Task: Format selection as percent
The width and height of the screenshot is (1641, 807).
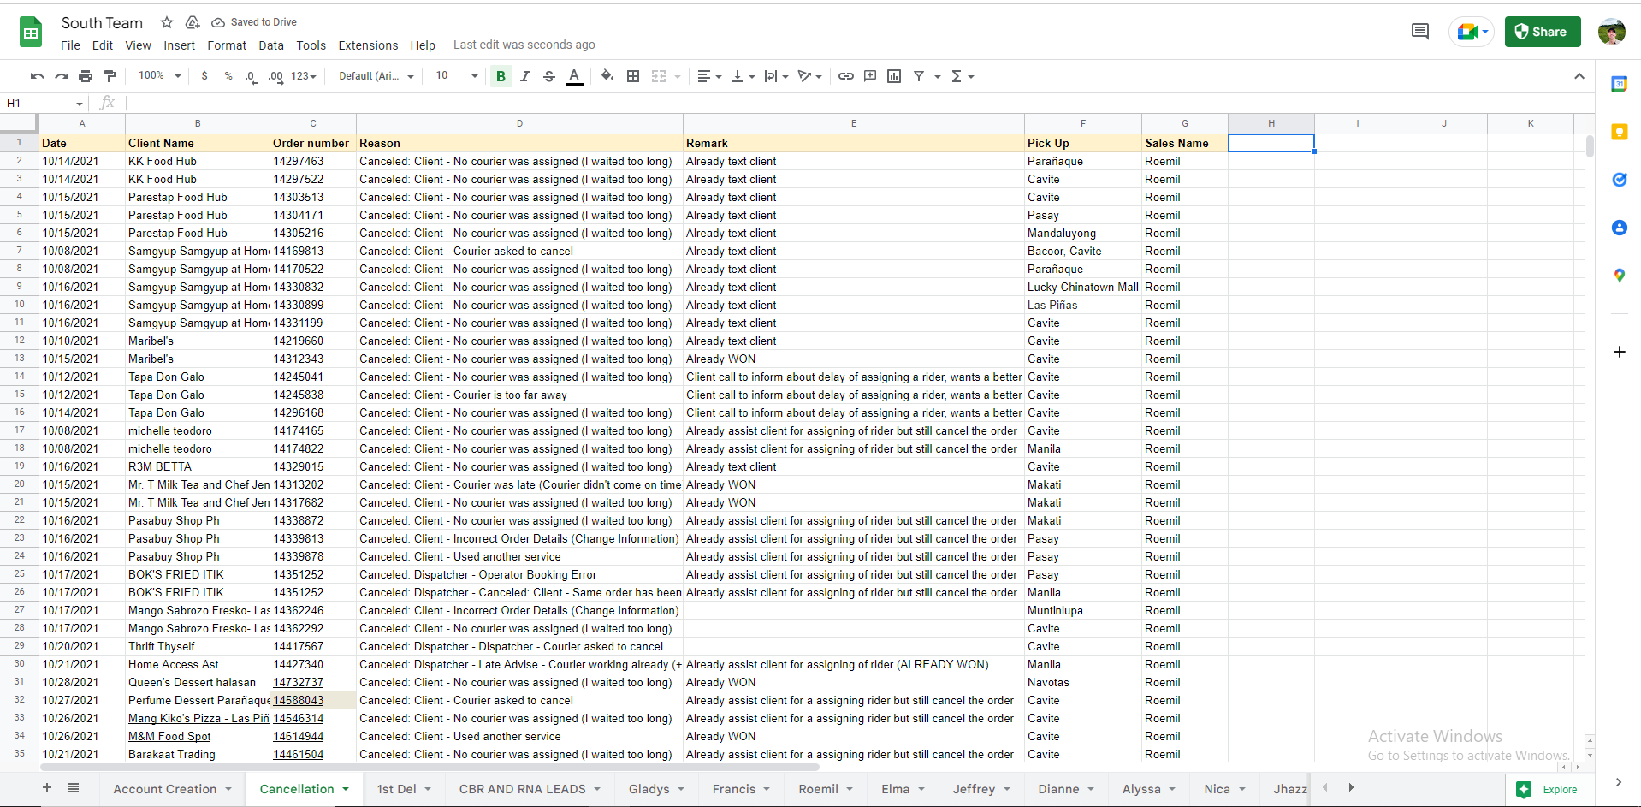Action: [x=228, y=76]
